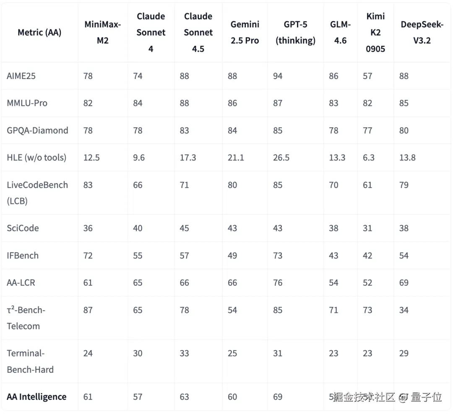Click the GLM-4.6 column header

(340, 32)
